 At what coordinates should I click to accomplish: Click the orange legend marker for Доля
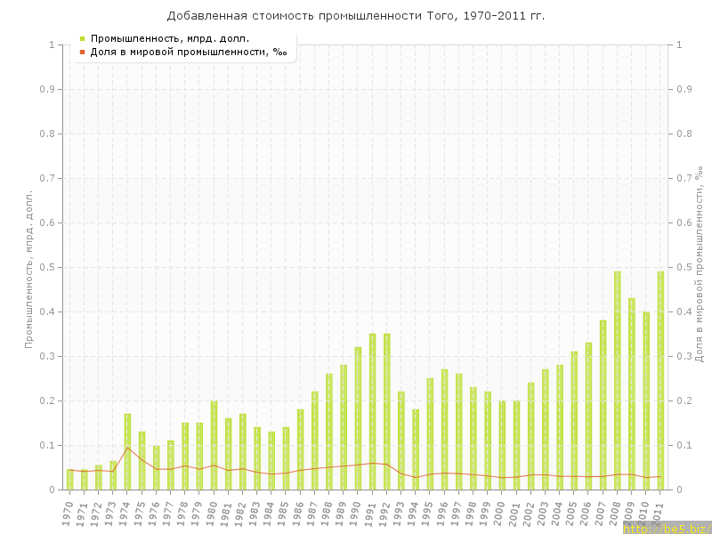(82, 52)
